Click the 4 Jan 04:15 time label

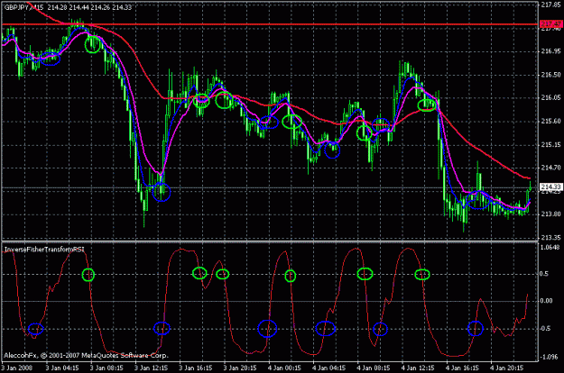click(328, 368)
